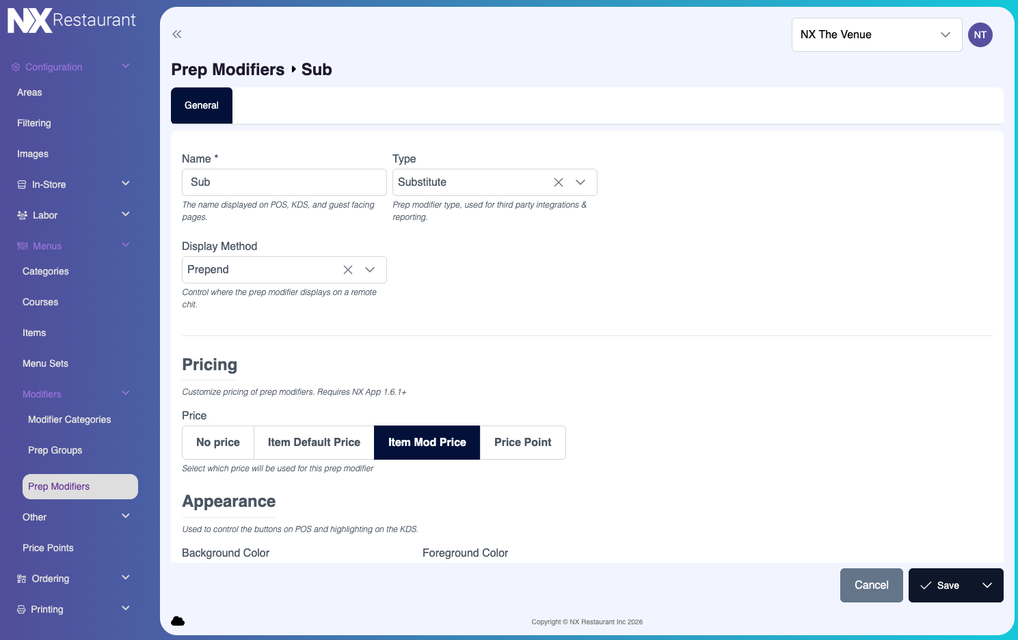Screen dimensions: 1018x640
Task: Click into the Name input field
Action: tap(284, 182)
